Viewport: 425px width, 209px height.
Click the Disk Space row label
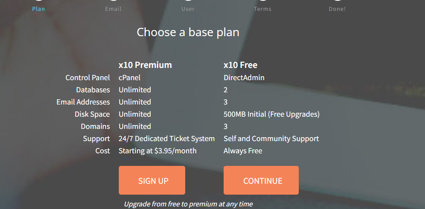[92, 114]
